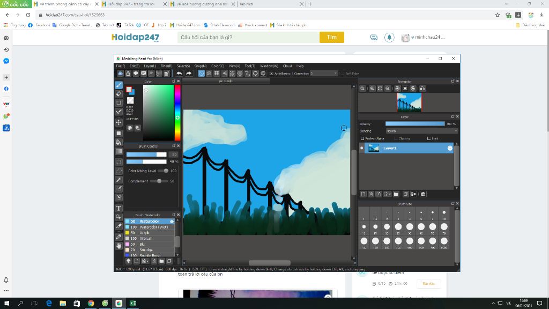The width and height of the screenshot is (549, 309).
Task: Click the Hoidap247 logo link
Action: [x=136, y=38]
